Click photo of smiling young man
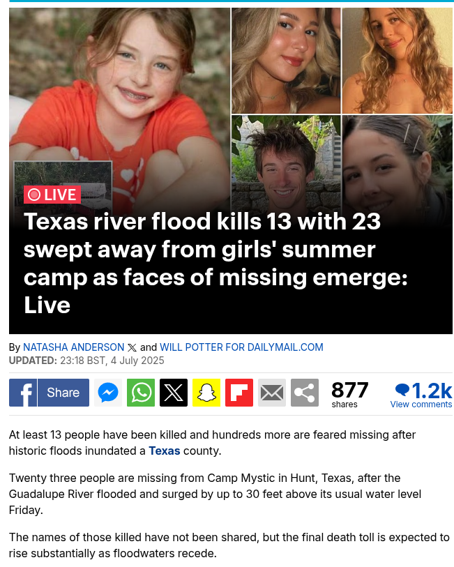 click(285, 165)
